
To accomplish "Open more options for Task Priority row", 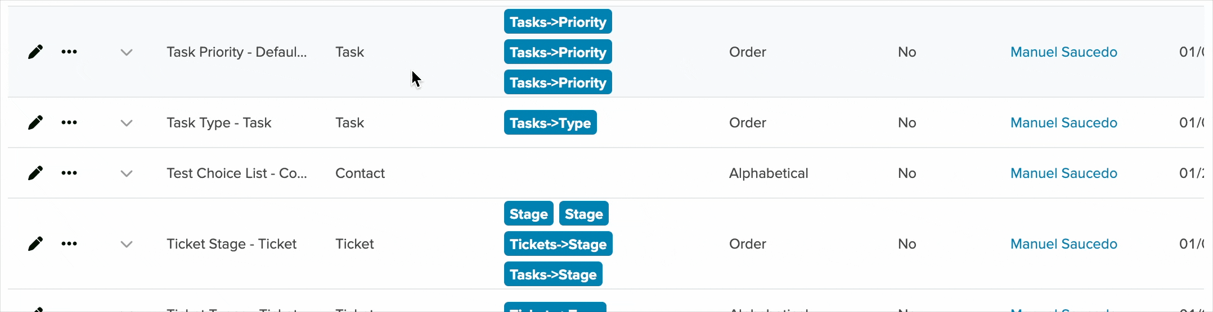I will pos(69,52).
